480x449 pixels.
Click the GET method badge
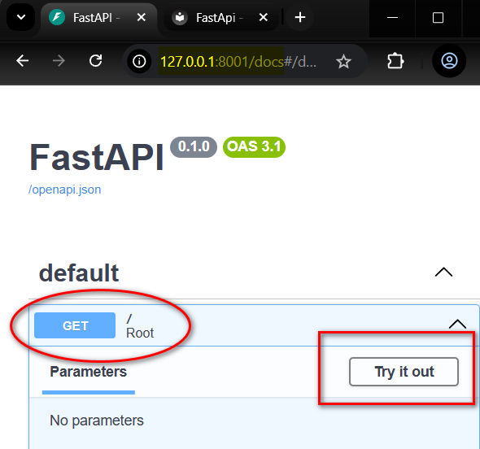(x=75, y=325)
